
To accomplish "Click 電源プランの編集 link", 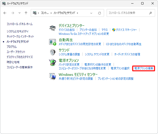I will click(144, 68).
